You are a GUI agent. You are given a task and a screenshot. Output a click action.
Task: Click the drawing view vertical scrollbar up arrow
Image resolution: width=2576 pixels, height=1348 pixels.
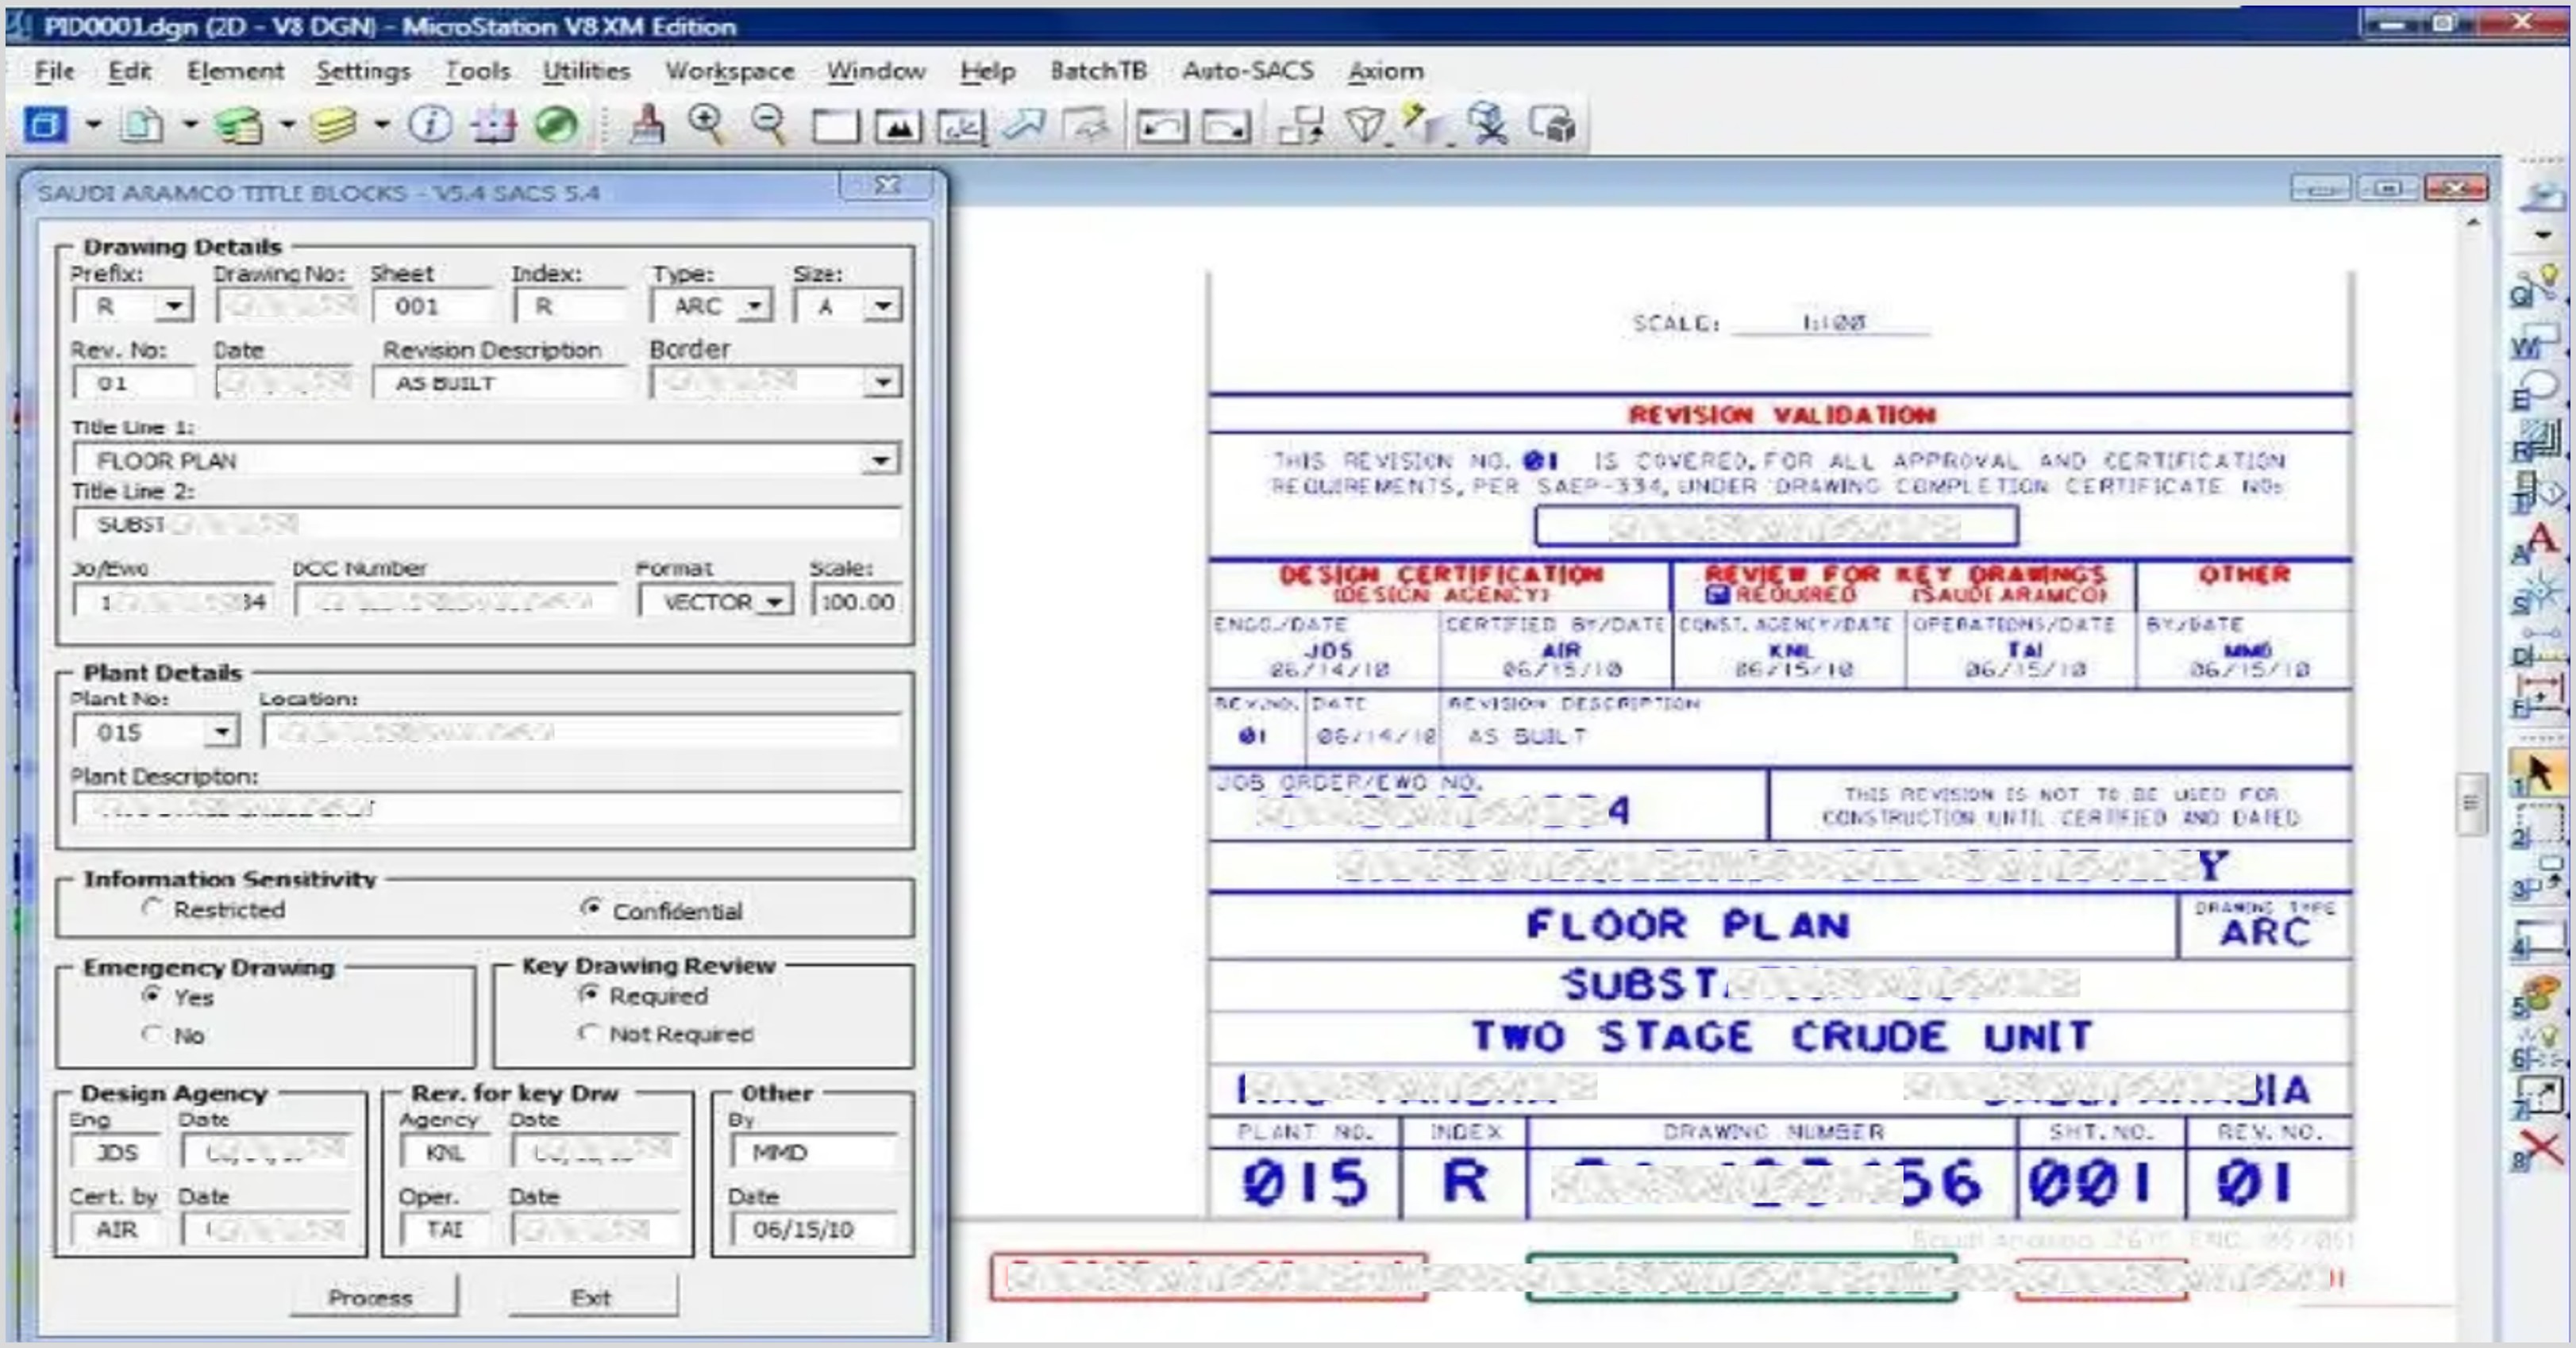2472,223
